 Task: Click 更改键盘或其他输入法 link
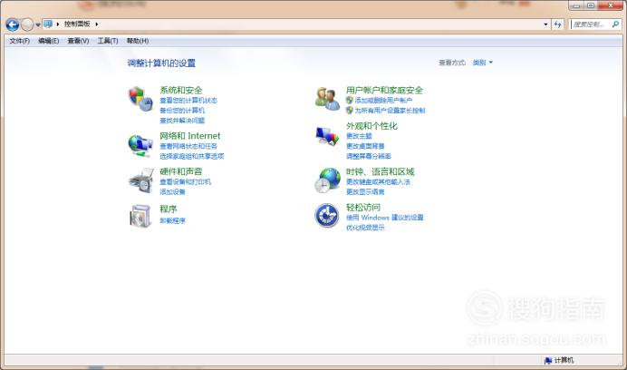click(378, 181)
